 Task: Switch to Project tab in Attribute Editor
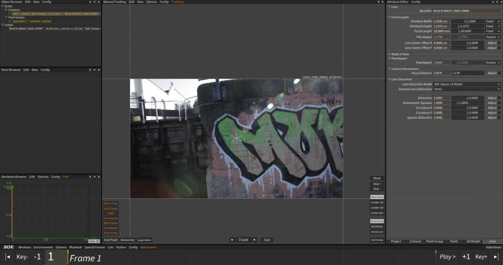click(x=396, y=241)
